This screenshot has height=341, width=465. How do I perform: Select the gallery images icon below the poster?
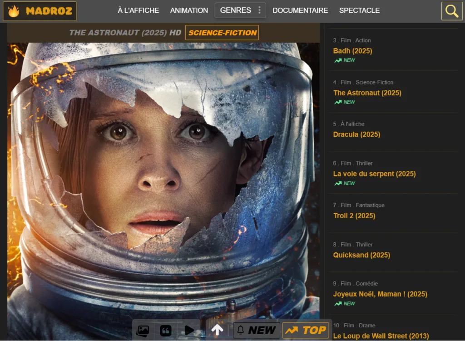click(x=143, y=330)
